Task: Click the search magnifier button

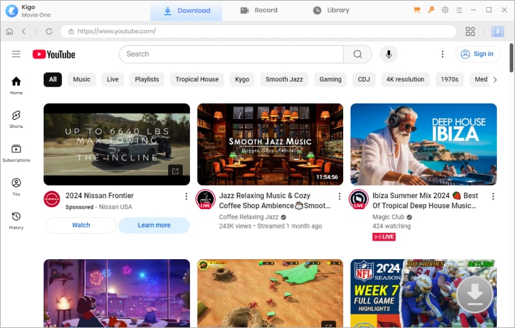Action: click(x=358, y=54)
